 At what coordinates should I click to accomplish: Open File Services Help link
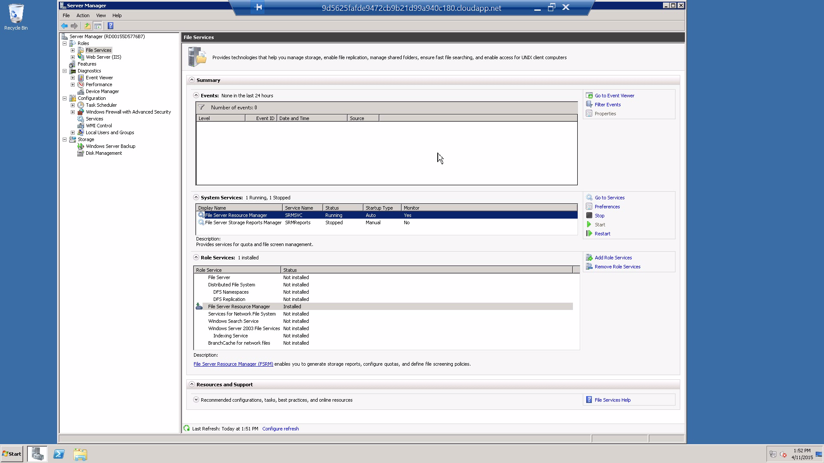tap(612, 400)
